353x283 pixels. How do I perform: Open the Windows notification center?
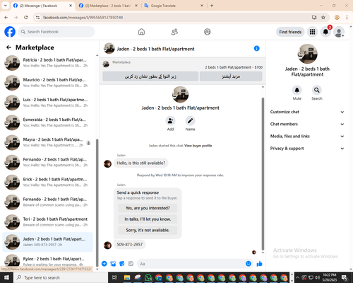pos(345,277)
